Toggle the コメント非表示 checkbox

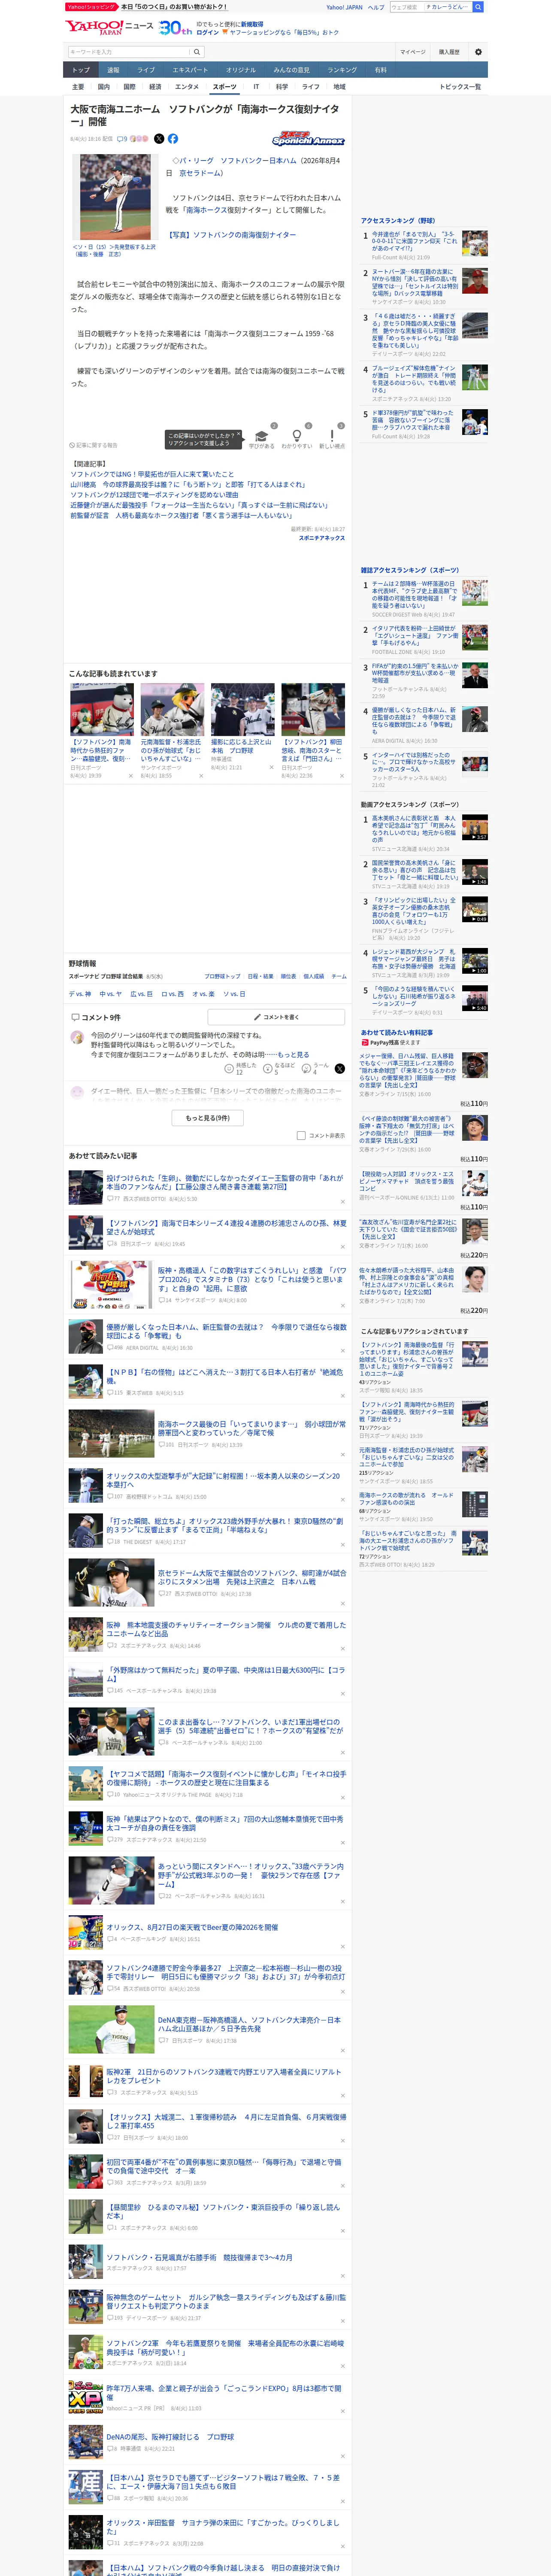point(301,1135)
